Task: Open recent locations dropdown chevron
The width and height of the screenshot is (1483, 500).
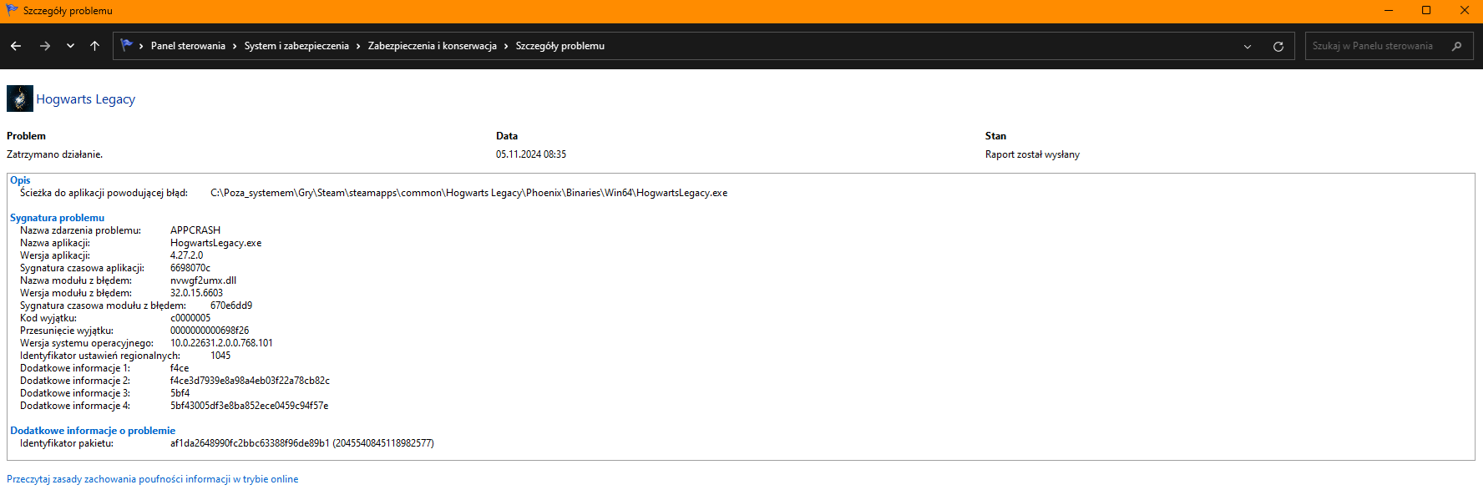Action: 70,46
